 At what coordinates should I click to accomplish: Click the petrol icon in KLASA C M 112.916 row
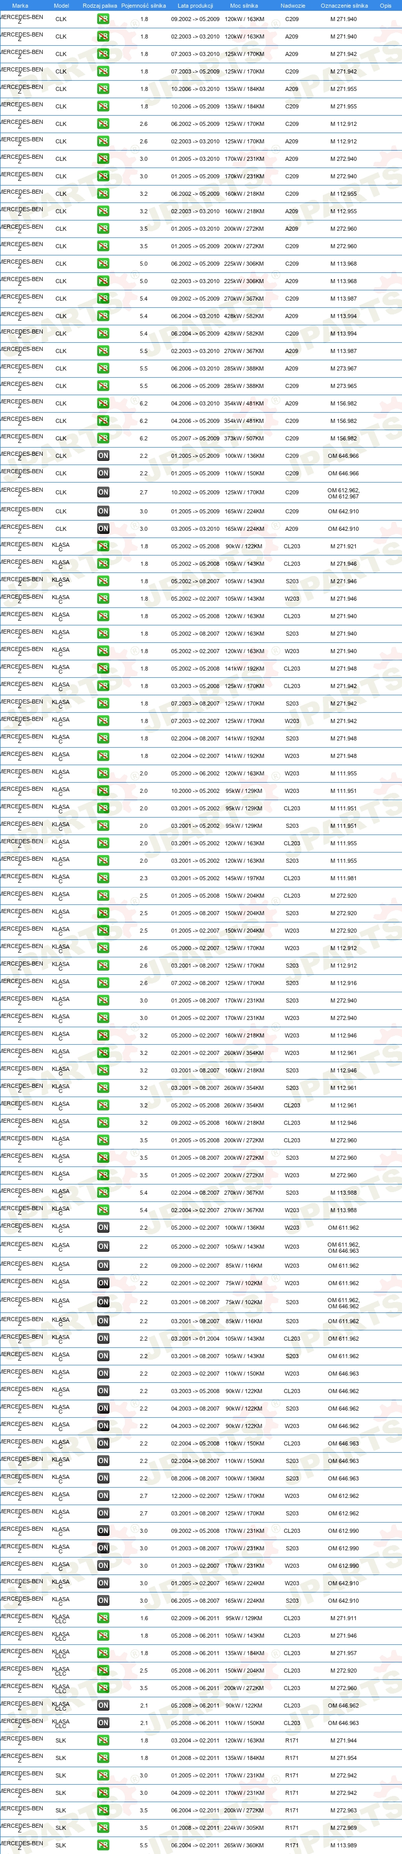[x=103, y=983]
